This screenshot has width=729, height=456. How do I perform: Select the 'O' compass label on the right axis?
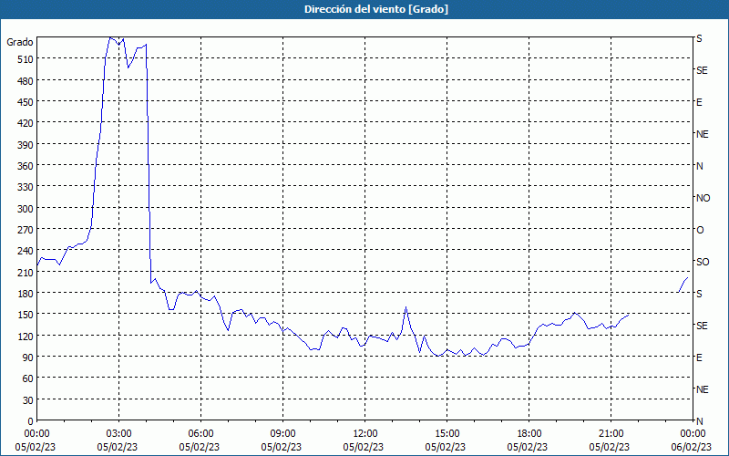pyautogui.click(x=700, y=231)
